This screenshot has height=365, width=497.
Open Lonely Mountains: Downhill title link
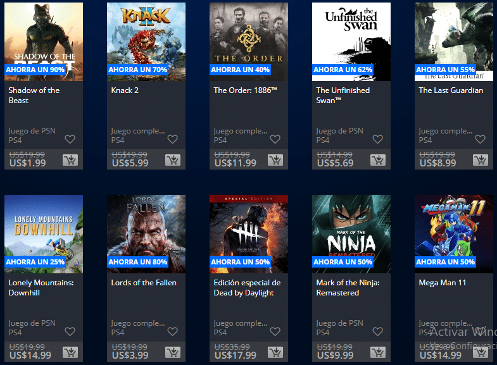(41, 288)
